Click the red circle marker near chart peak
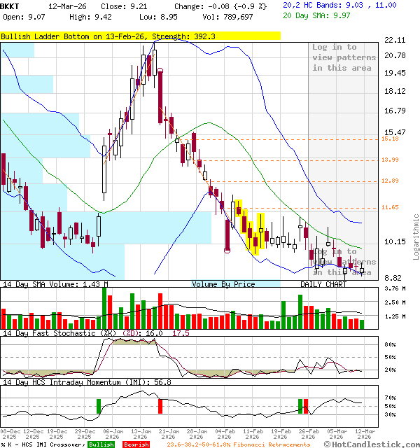The width and height of the screenshot is (420, 448). click(160, 70)
